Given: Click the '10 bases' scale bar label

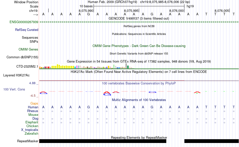Looking at the screenshot, I should coord(86,6).
